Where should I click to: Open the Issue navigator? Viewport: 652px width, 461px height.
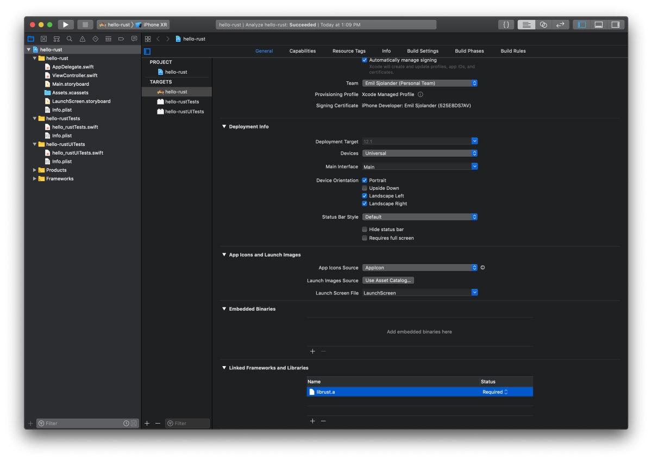point(83,39)
